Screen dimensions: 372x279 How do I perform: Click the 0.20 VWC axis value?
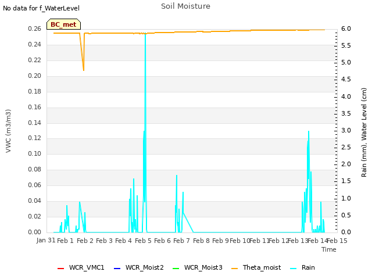[x=34, y=76]
